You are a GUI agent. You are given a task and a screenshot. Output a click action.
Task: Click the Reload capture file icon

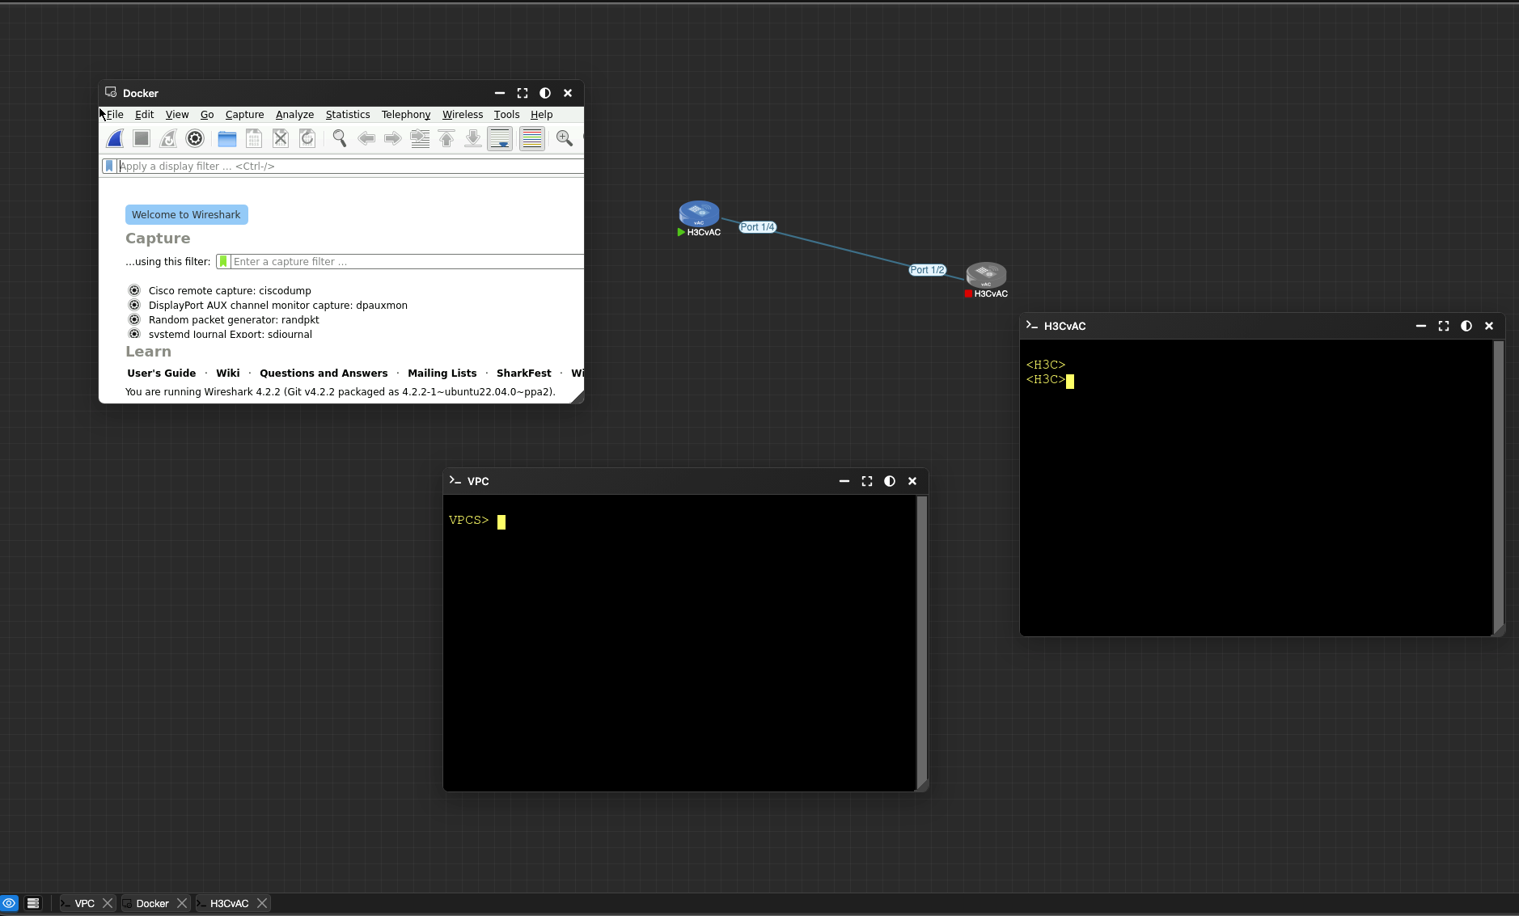pos(307,138)
